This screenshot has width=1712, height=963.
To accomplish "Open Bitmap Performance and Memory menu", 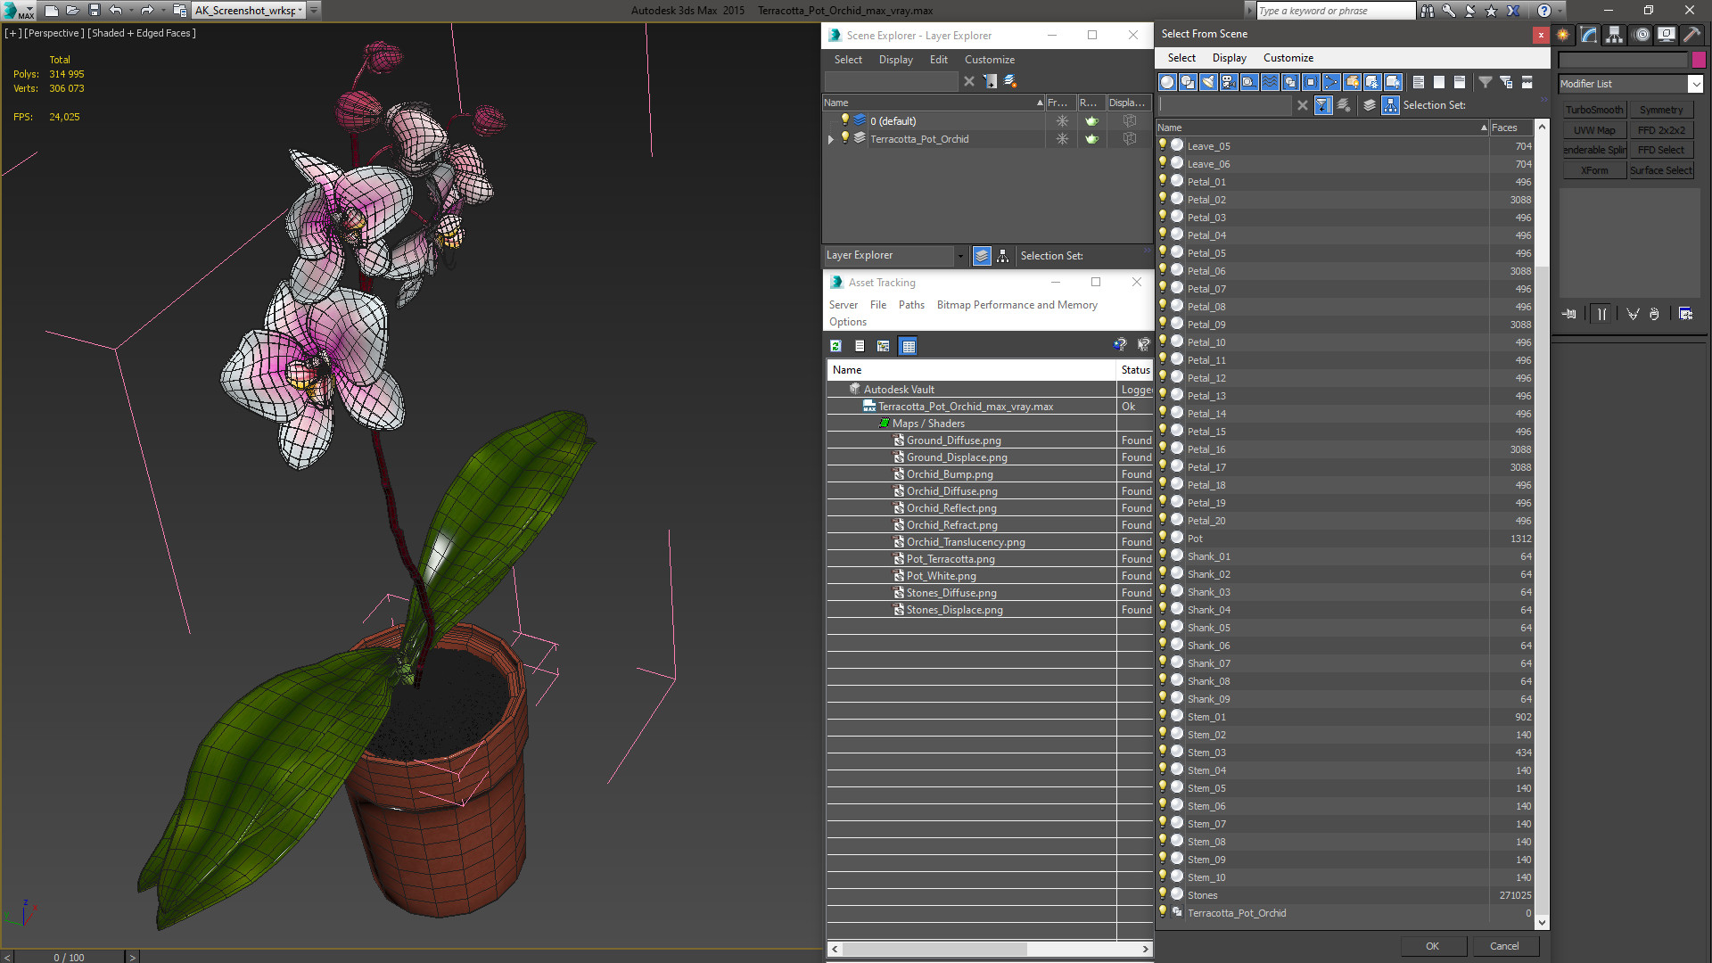I will click(1017, 305).
